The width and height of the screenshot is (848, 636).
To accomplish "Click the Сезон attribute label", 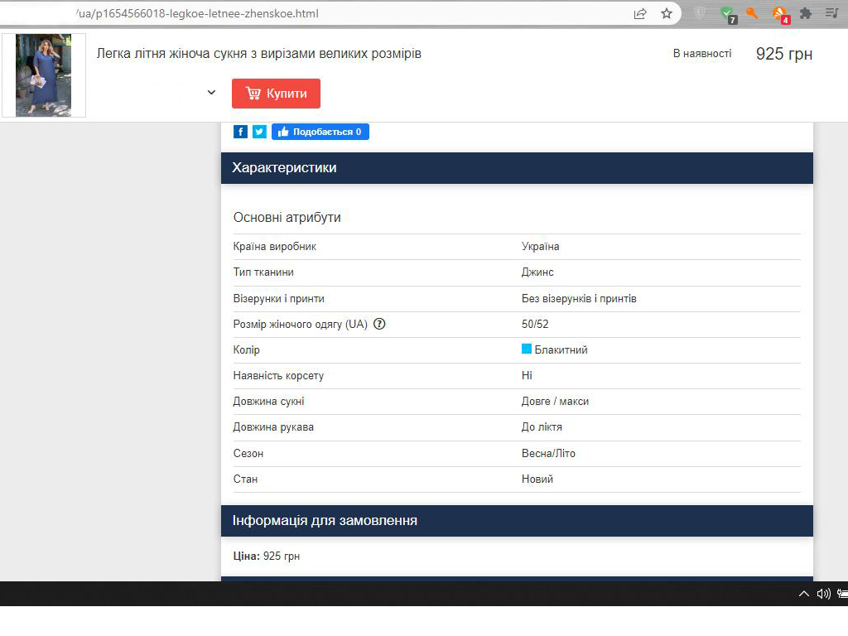I will click(248, 453).
